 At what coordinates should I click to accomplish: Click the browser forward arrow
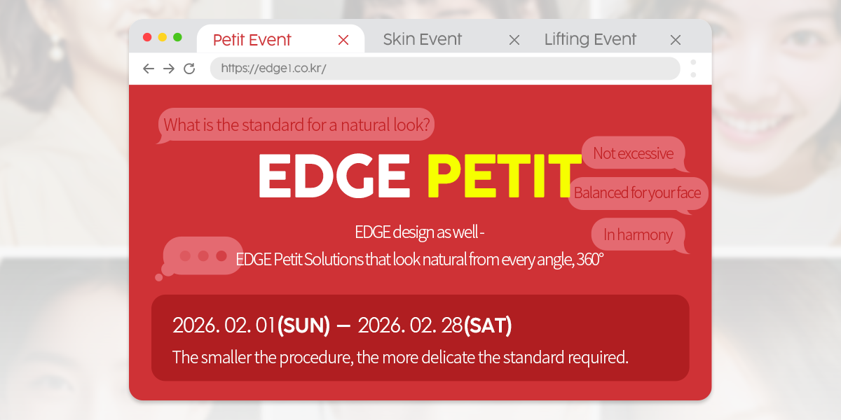click(169, 69)
